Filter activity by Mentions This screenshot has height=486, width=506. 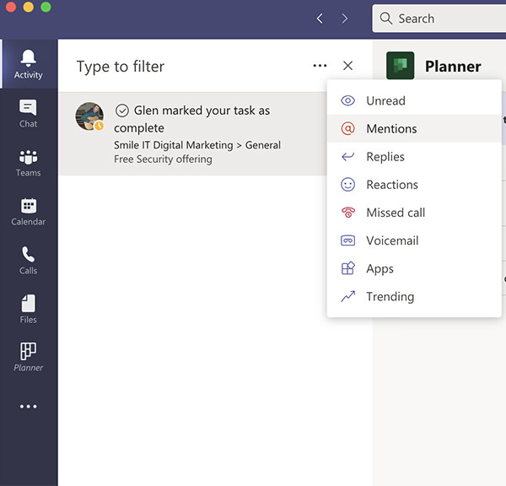point(414,128)
